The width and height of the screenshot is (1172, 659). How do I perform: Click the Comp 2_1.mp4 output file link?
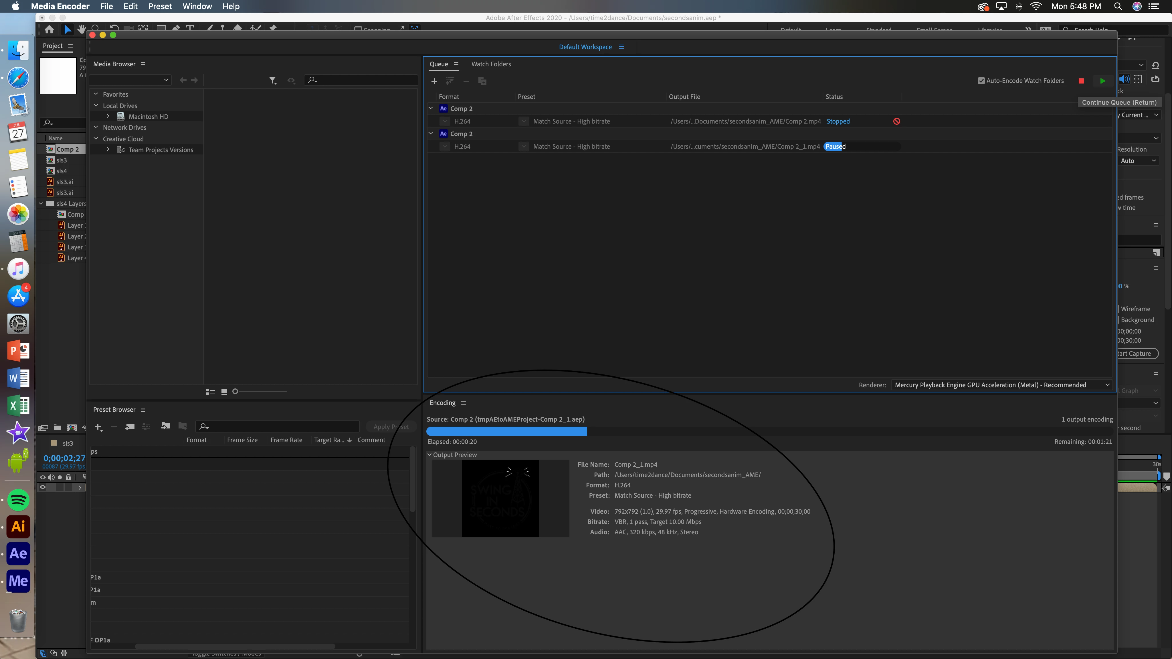pyautogui.click(x=745, y=146)
